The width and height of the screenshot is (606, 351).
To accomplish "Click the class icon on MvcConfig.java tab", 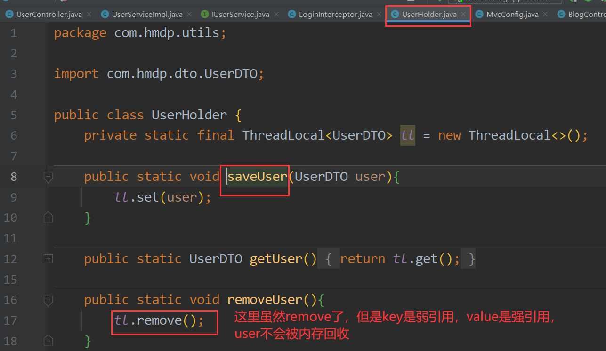I will pyautogui.click(x=479, y=15).
